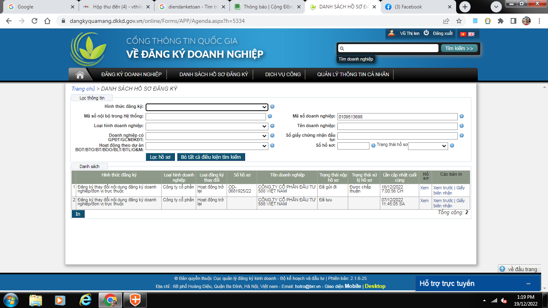This screenshot has width=548, height=308.
Task: Click the page reload icon in Chrome
Action: click(x=35, y=21)
